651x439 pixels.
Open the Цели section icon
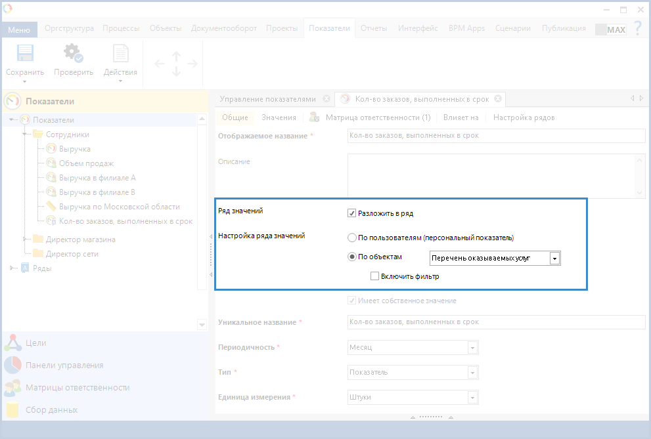coord(12,343)
